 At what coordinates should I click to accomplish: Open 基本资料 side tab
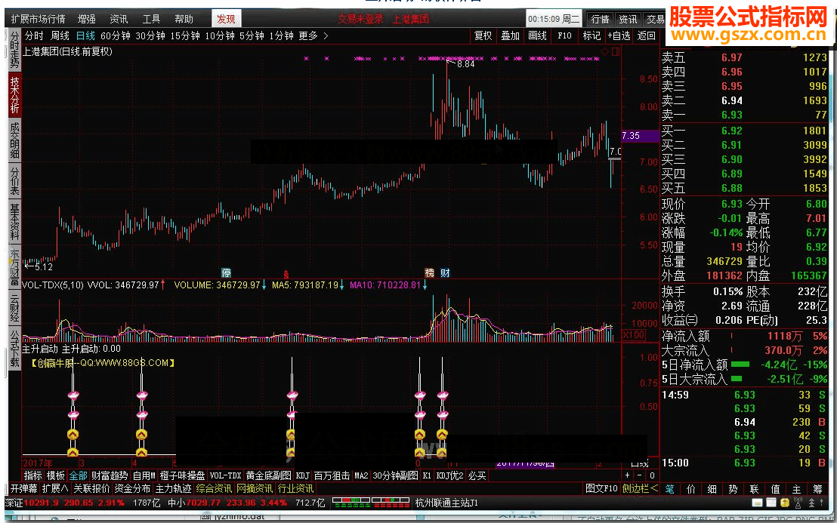tap(14, 221)
